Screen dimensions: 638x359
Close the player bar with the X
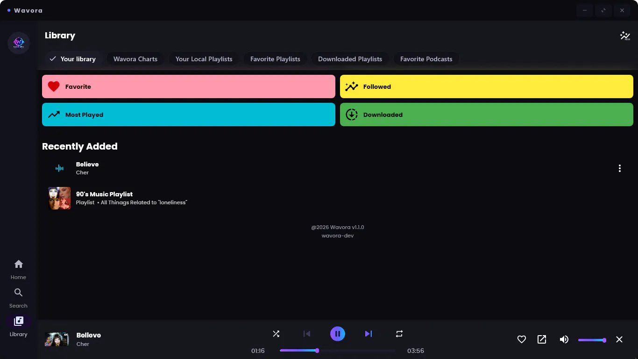[x=619, y=339]
